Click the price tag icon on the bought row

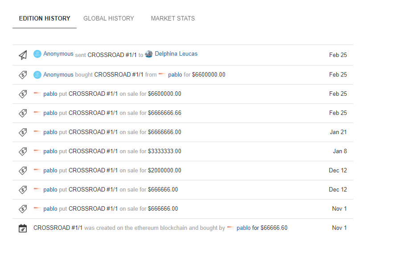pos(23,75)
